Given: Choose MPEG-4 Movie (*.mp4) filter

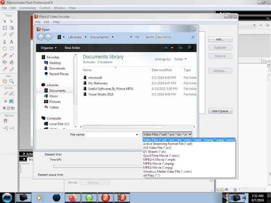Looking at the screenshot, I should click(x=159, y=160).
